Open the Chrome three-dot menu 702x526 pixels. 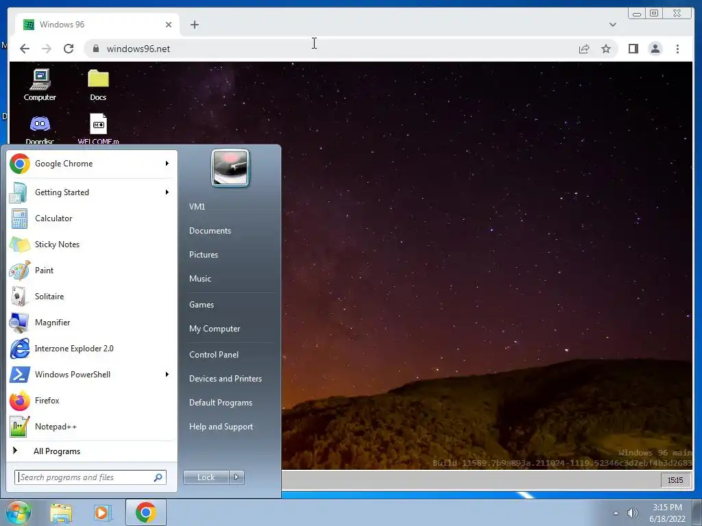677,49
